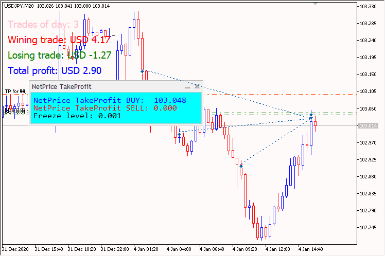The image size is (385, 256).
Task: Select the 'Total profit: USD 2.90' label
Action: click(55, 70)
